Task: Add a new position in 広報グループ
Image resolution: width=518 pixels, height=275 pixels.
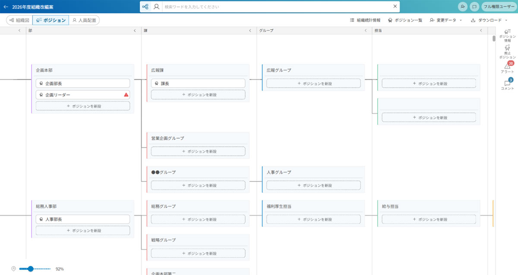Action: pyautogui.click(x=313, y=83)
